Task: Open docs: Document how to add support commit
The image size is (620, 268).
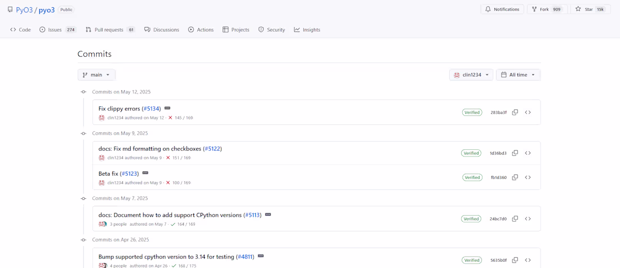Action: (170, 215)
